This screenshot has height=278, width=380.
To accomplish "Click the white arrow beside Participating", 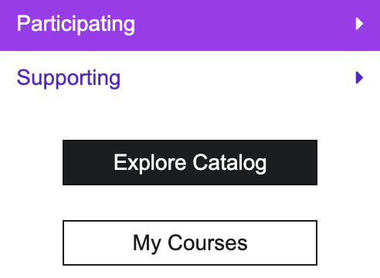I will (x=359, y=24).
